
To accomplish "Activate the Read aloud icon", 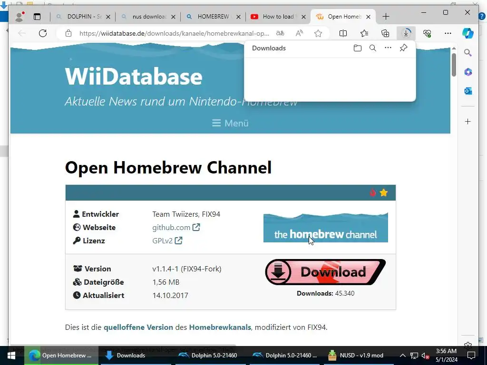I will [299, 33].
